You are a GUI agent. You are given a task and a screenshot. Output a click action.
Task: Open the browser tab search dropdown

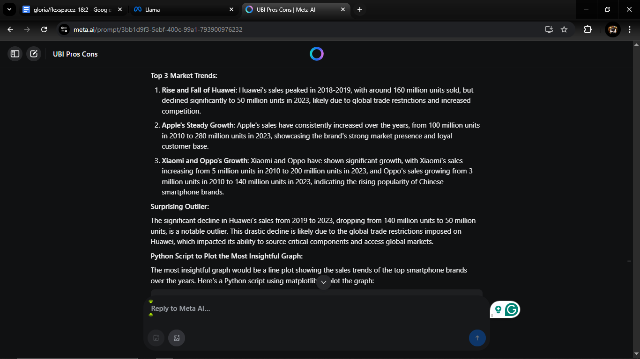pos(9,9)
